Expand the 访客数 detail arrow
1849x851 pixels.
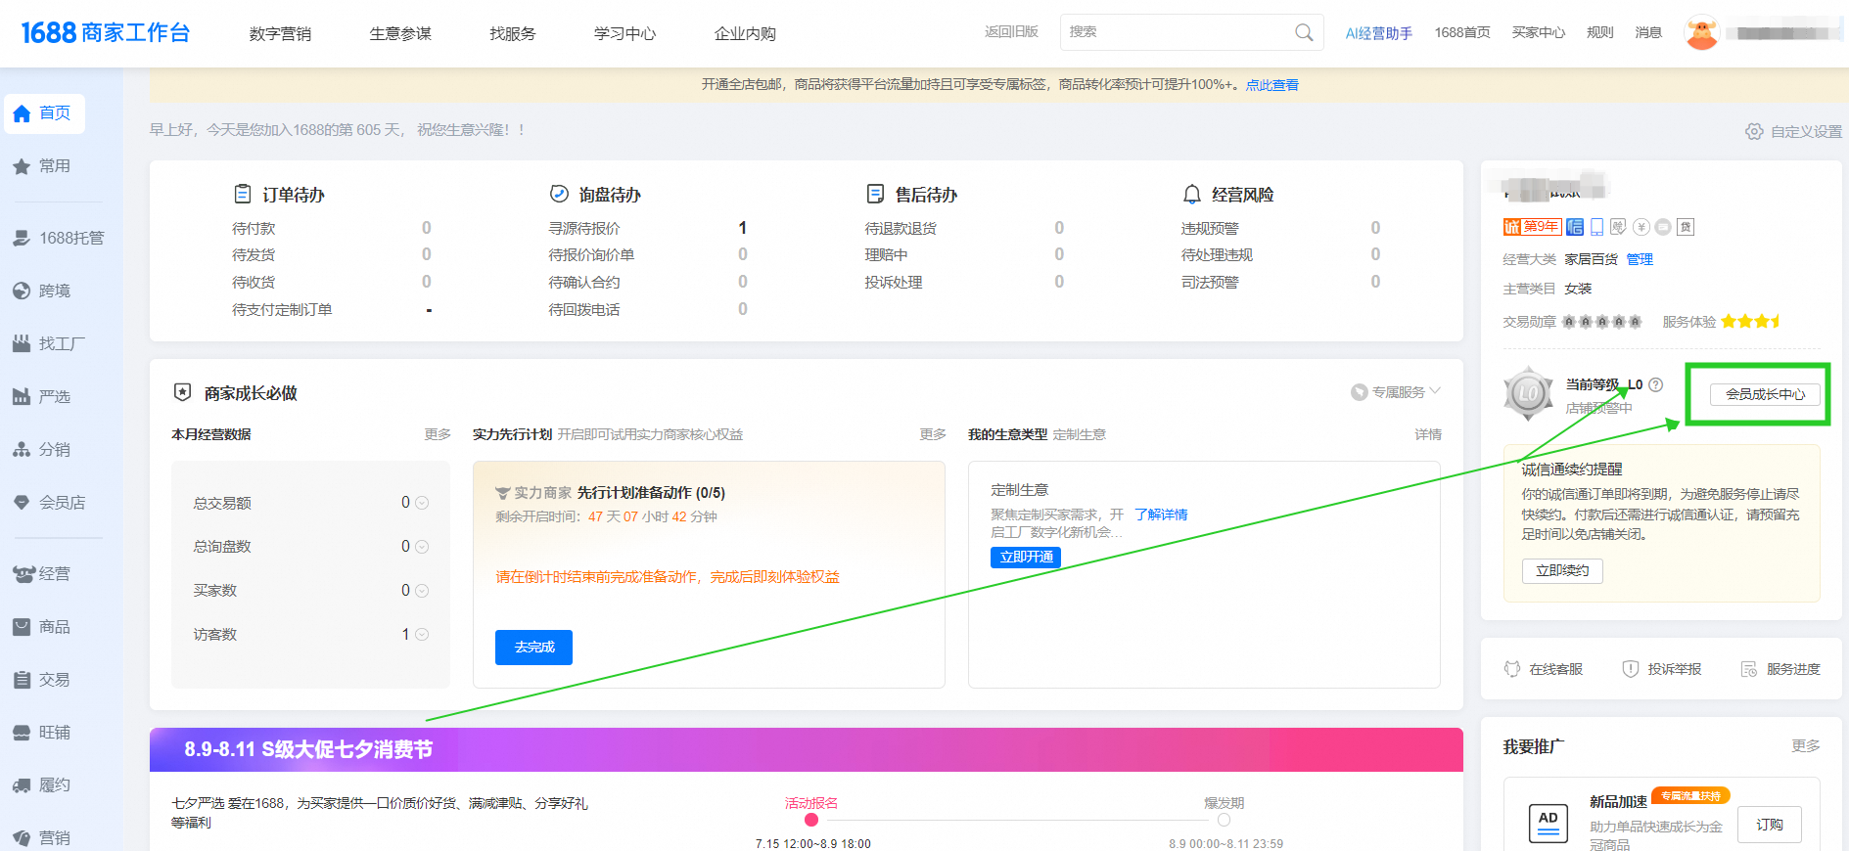pos(422,635)
